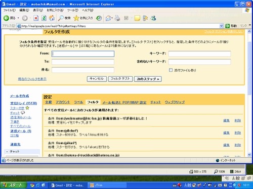Click the Chrome quick launch icon
Screen dimensions: 253x189
tap(32, 185)
